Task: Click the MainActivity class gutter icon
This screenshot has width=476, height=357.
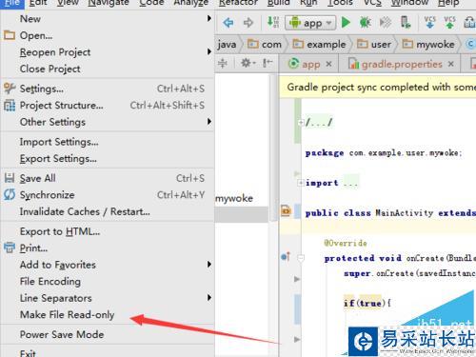Action: click(286, 211)
